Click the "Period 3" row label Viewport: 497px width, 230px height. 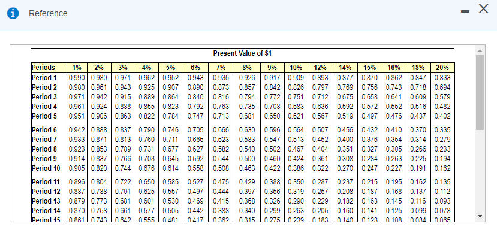pos(44,96)
